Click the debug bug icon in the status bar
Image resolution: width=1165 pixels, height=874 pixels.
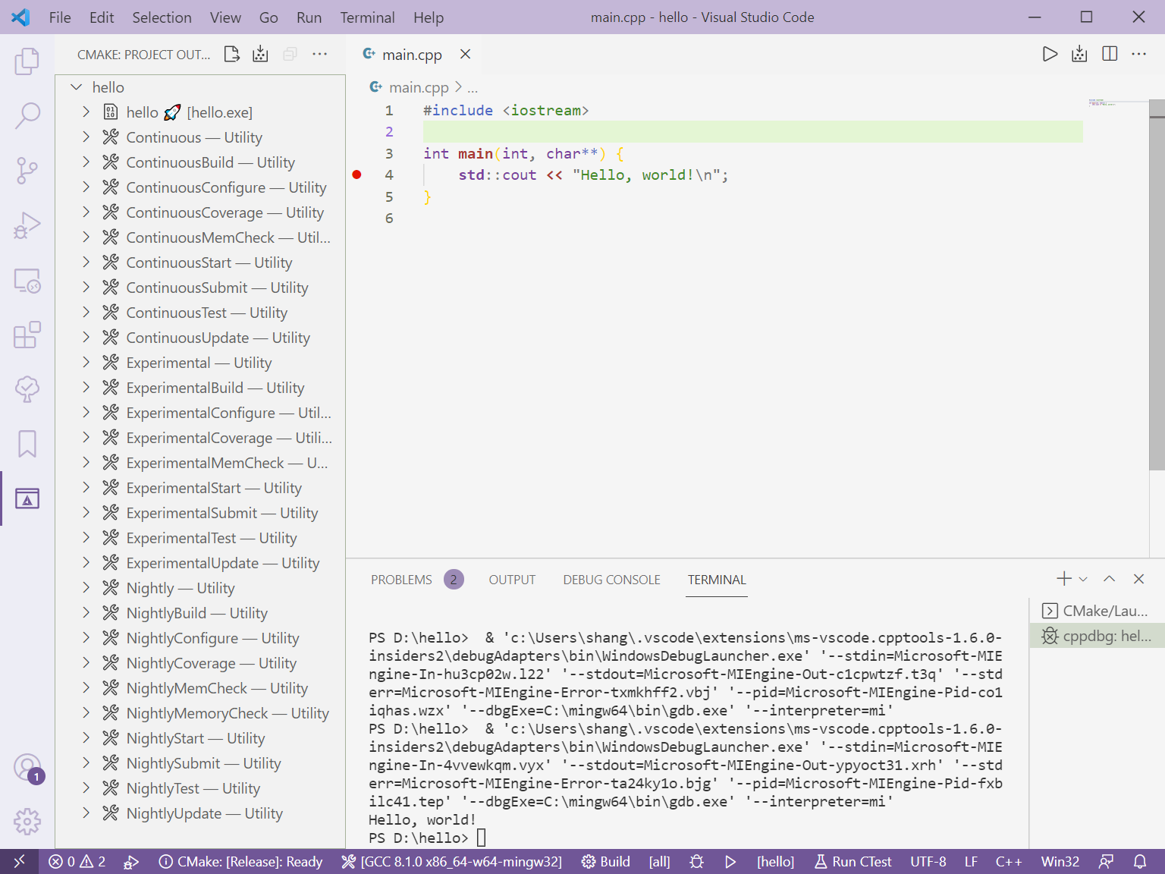tap(696, 861)
